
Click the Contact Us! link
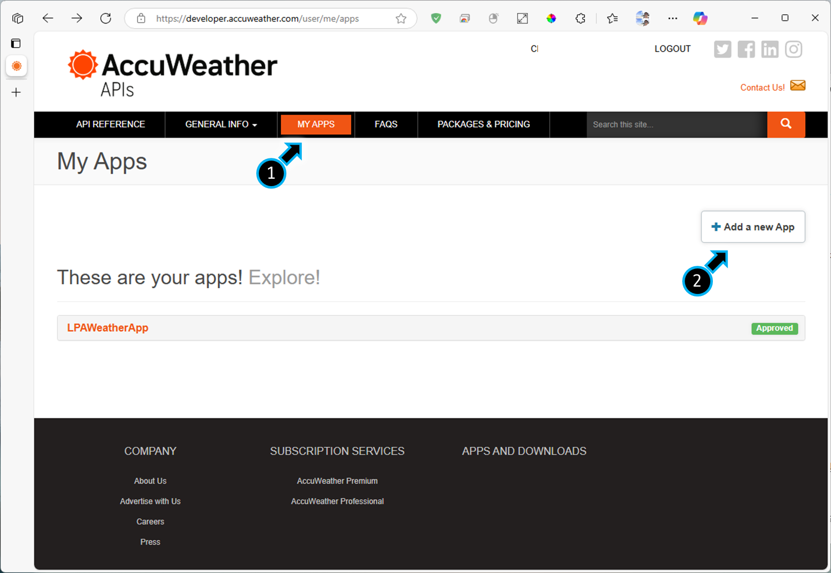pyautogui.click(x=762, y=87)
